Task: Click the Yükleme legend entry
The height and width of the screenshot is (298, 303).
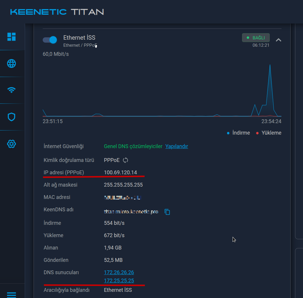Action: coord(269,133)
